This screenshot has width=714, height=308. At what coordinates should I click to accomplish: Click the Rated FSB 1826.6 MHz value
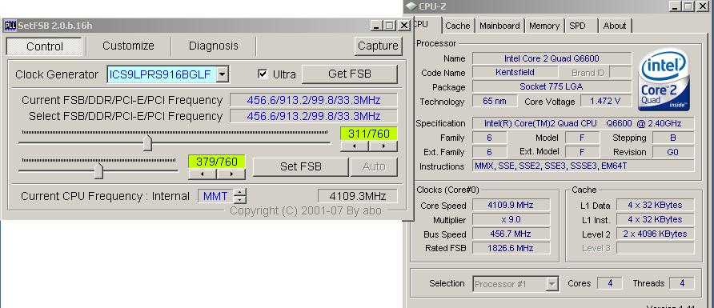tap(511, 248)
